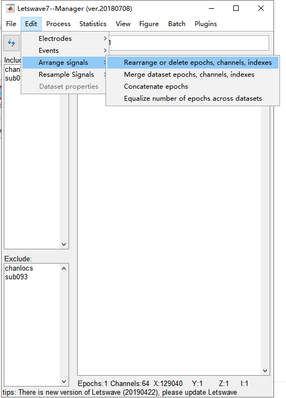The image size is (286, 398).
Task: Click the Exclude list scroll-up arrow
Action: pyautogui.click(x=64, y=268)
